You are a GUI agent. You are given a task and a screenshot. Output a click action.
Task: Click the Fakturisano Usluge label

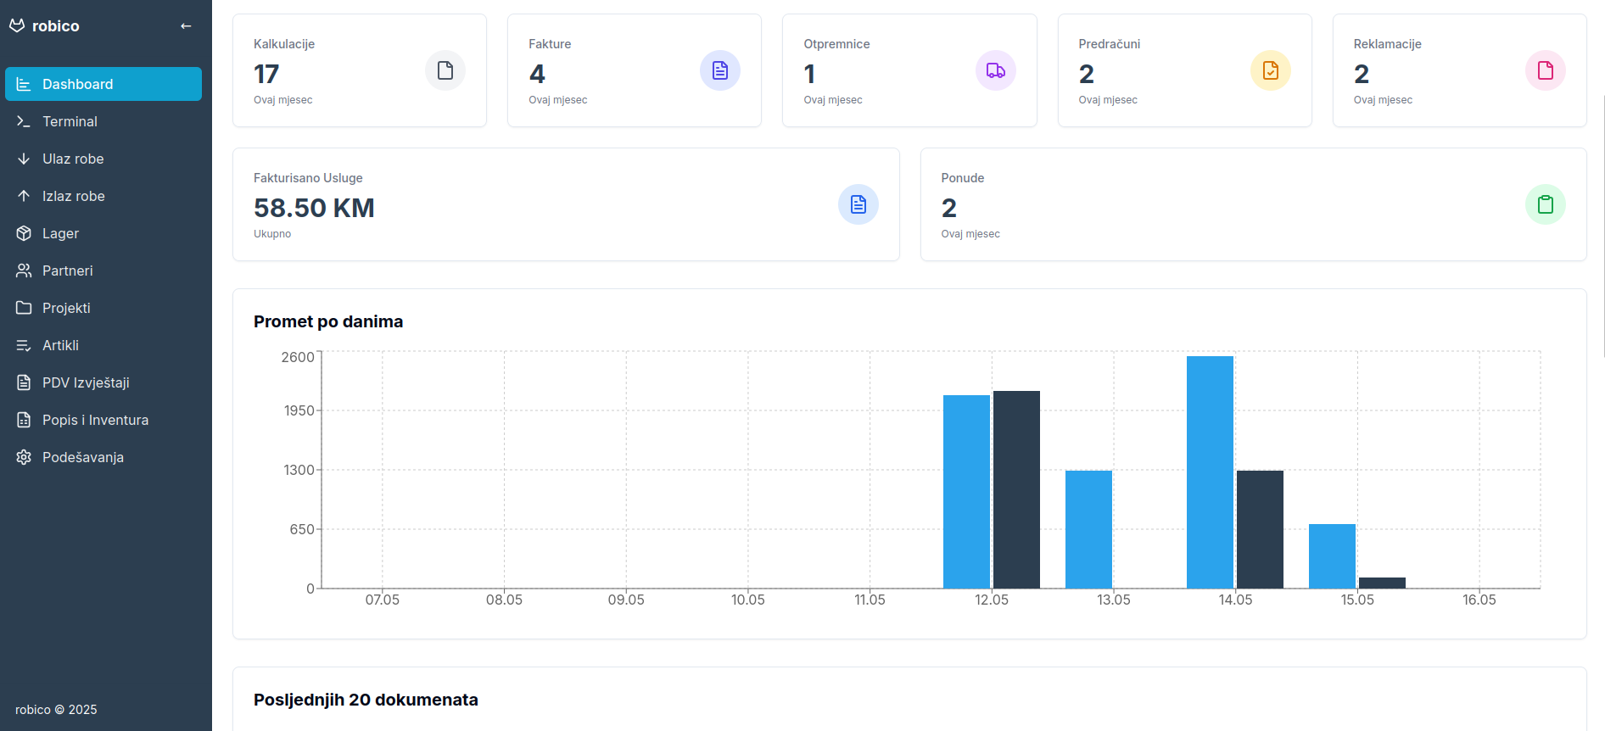tap(308, 178)
